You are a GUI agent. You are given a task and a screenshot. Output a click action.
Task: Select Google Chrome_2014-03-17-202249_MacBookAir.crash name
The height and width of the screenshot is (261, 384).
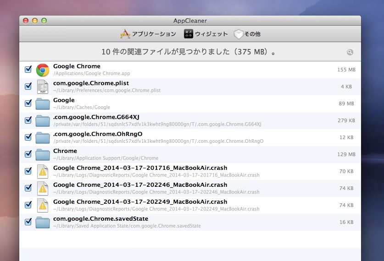[x=140, y=202]
